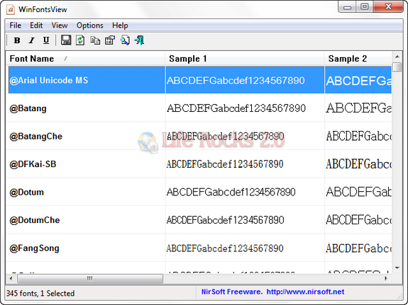Open the Options menu
The height and width of the screenshot is (305, 408).
pos(90,25)
